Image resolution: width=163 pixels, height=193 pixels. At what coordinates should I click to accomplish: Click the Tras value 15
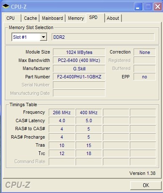coord(89,145)
